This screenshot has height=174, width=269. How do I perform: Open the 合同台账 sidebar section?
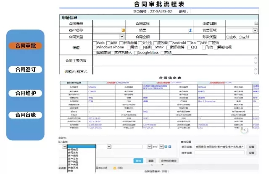click(25, 115)
